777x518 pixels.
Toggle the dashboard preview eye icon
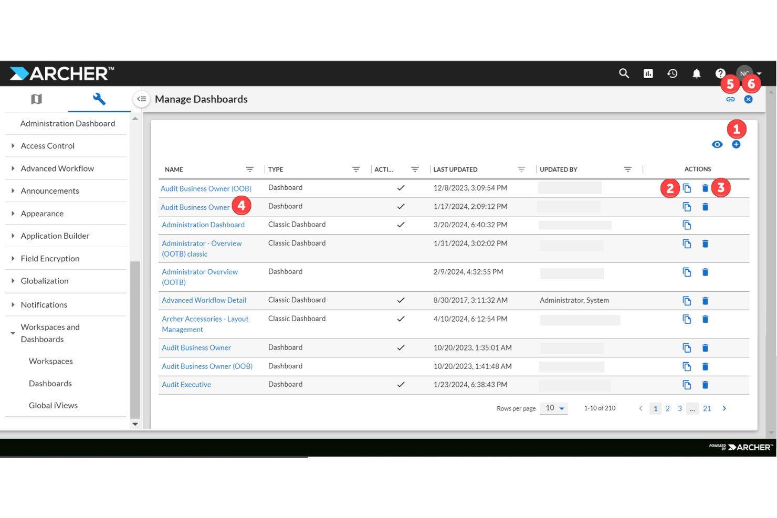pos(717,144)
